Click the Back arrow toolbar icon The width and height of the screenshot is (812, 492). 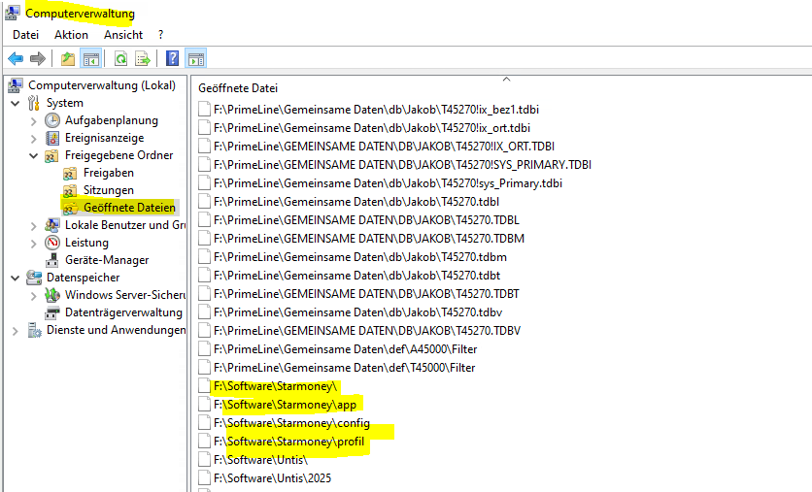click(17, 59)
